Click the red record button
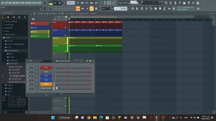The width and height of the screenshot is (216, 121). pos(64,3)
